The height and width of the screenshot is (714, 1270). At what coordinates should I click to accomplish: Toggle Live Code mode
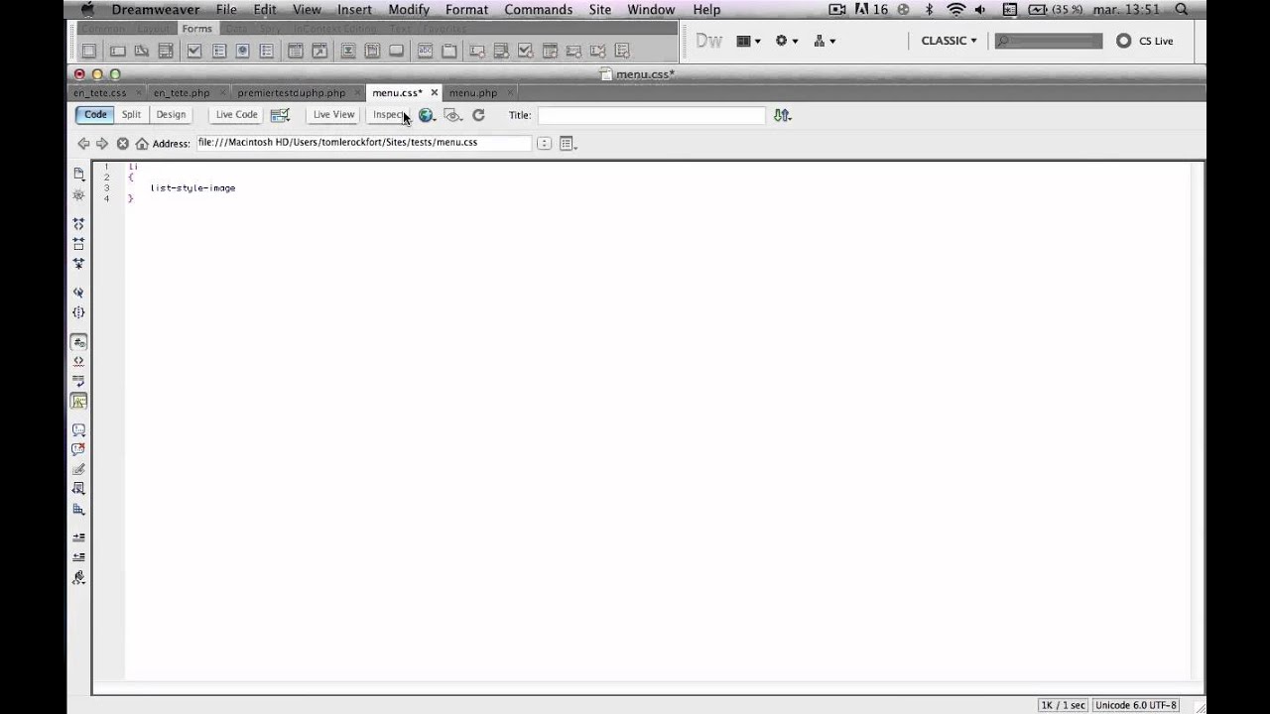[x=236, y=115]
